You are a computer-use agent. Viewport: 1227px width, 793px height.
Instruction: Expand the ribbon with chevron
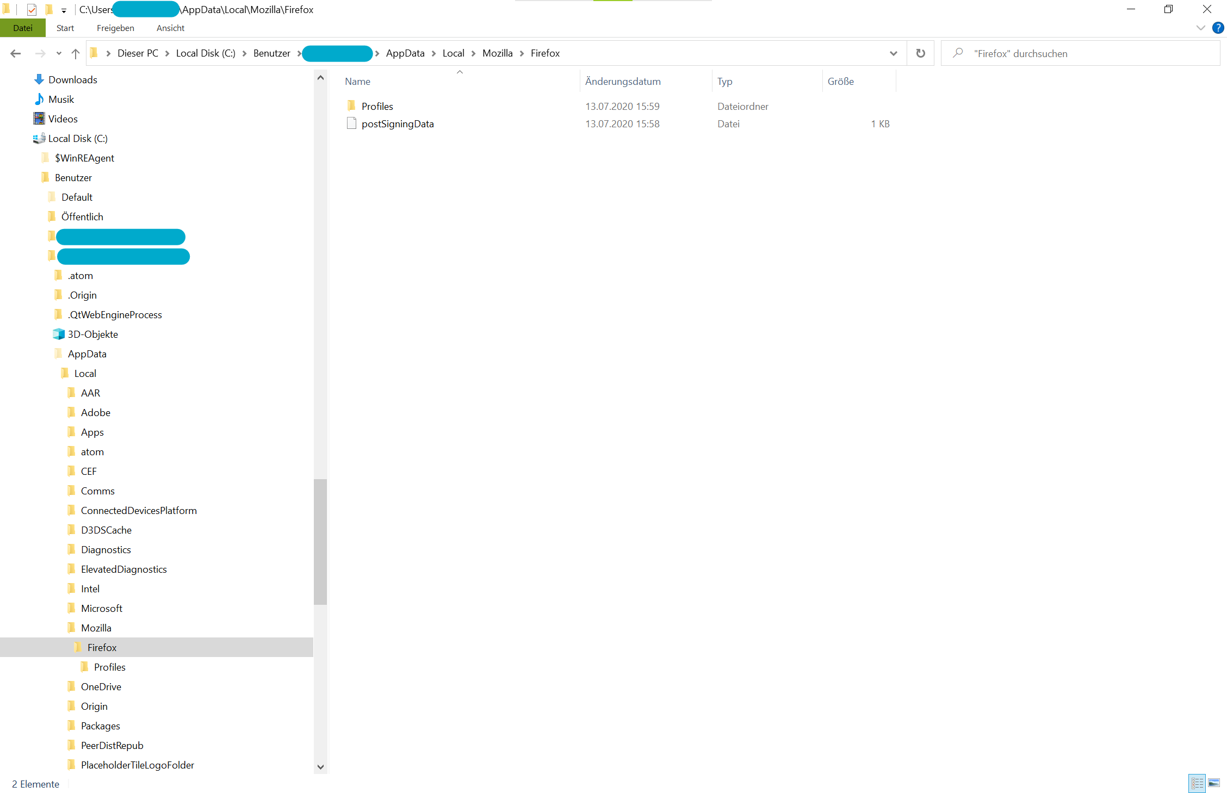pyautogui.click(x=1200, y=28)
